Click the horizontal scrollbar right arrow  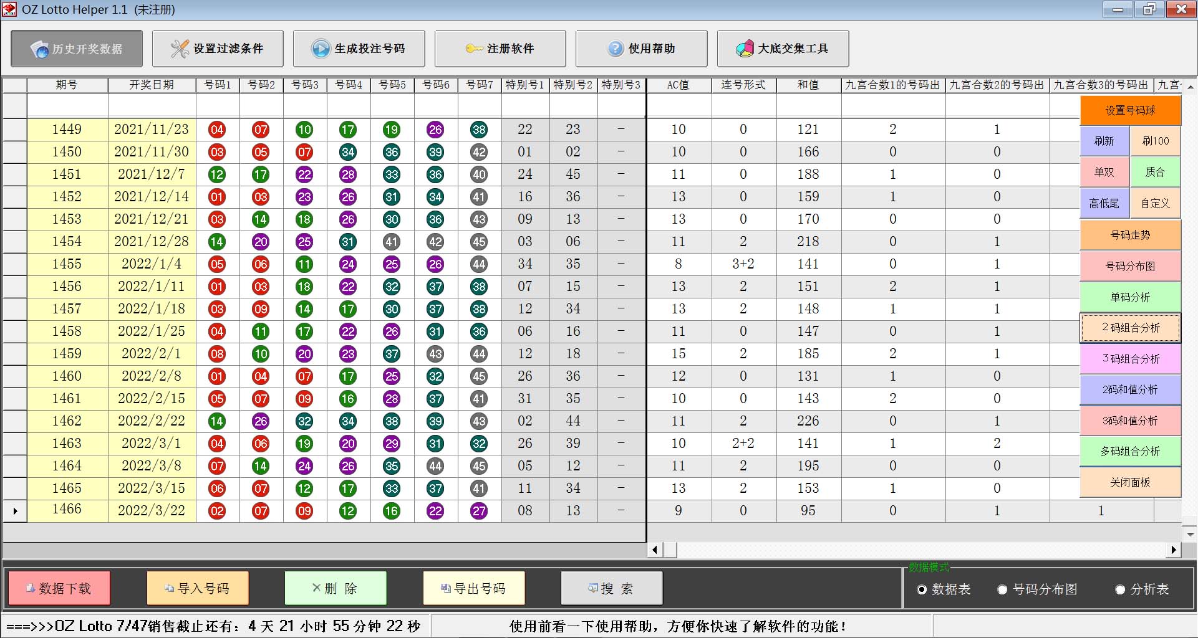1174,550
